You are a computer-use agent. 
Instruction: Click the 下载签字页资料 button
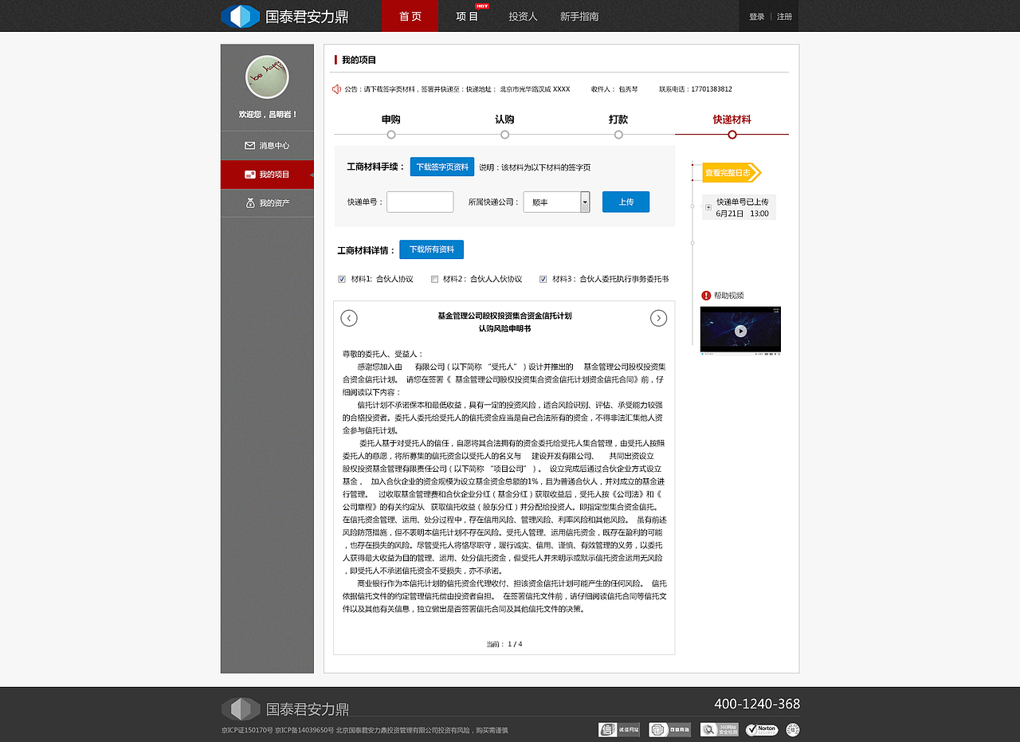(441, 167)
